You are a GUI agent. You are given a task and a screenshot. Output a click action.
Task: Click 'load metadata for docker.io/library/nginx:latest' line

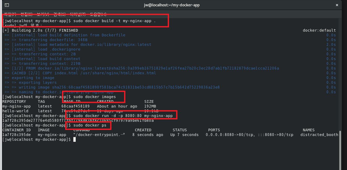click(x=78, y=45)
